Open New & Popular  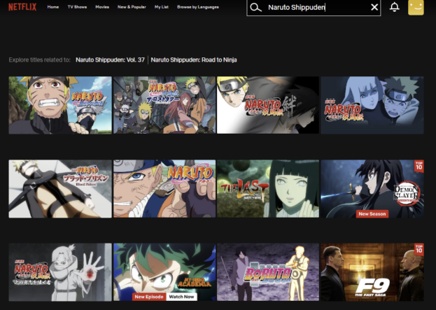tap(131, 7)
